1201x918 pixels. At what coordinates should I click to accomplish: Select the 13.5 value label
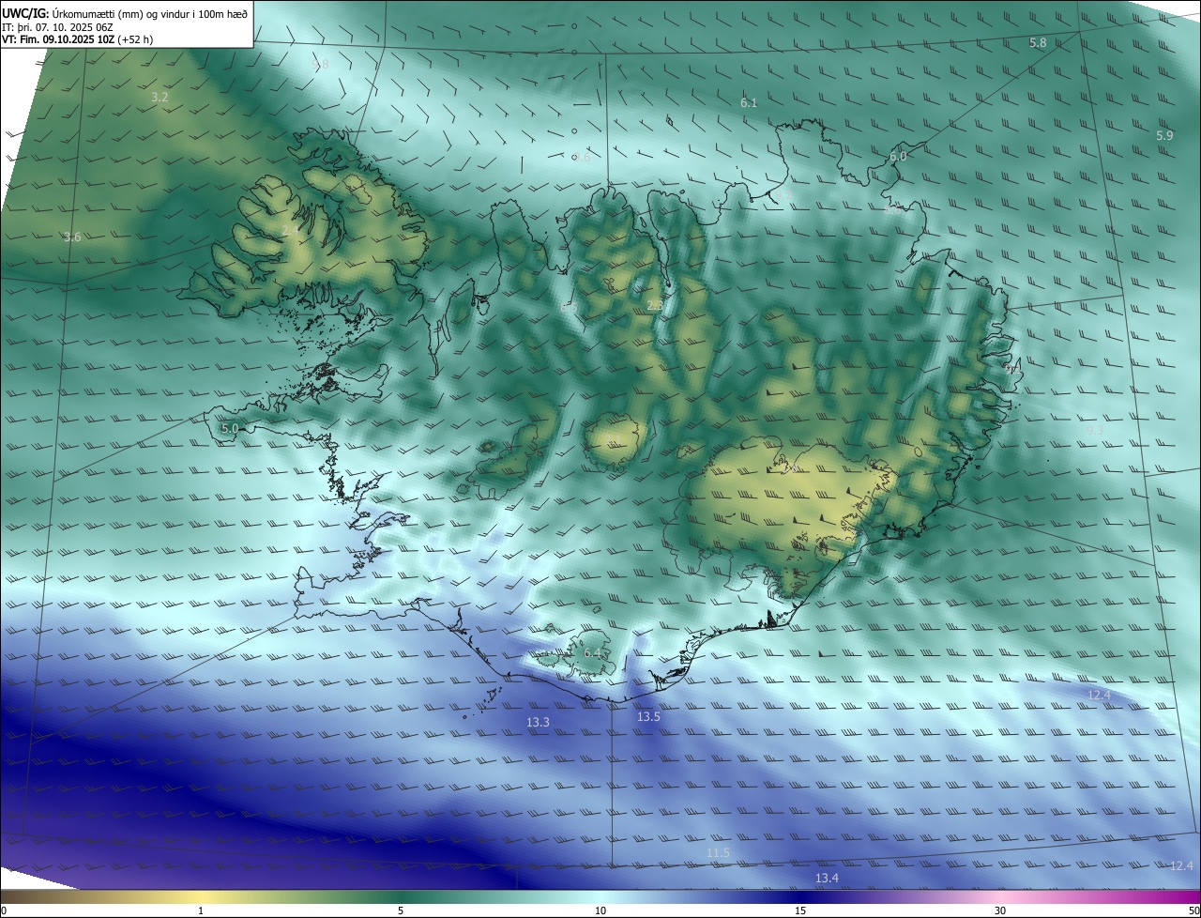pyautogui.click(x=648, y=717)
